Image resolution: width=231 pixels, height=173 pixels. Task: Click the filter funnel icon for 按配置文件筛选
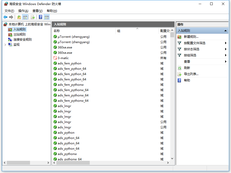click(179, 43)
